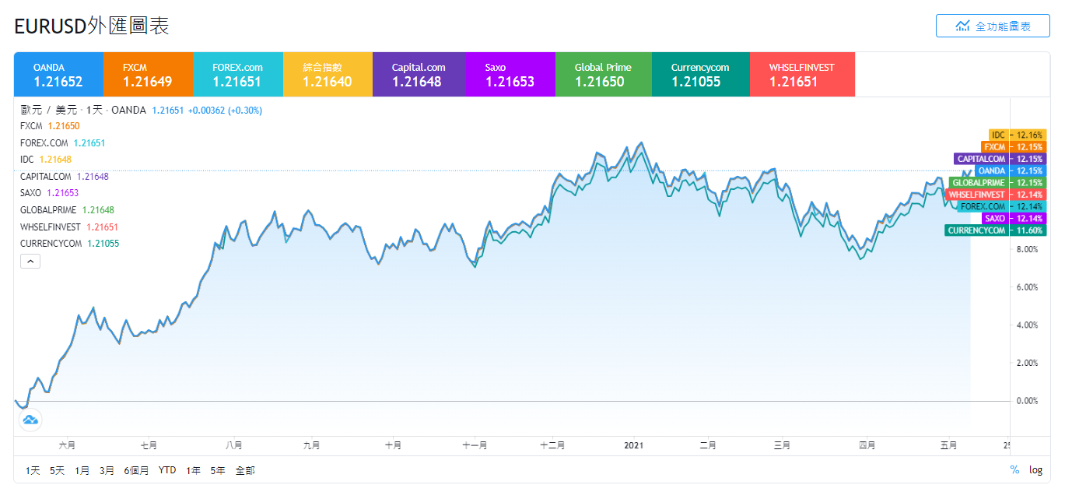Click the OANDA 12.15% price label

coord(1011,170)
